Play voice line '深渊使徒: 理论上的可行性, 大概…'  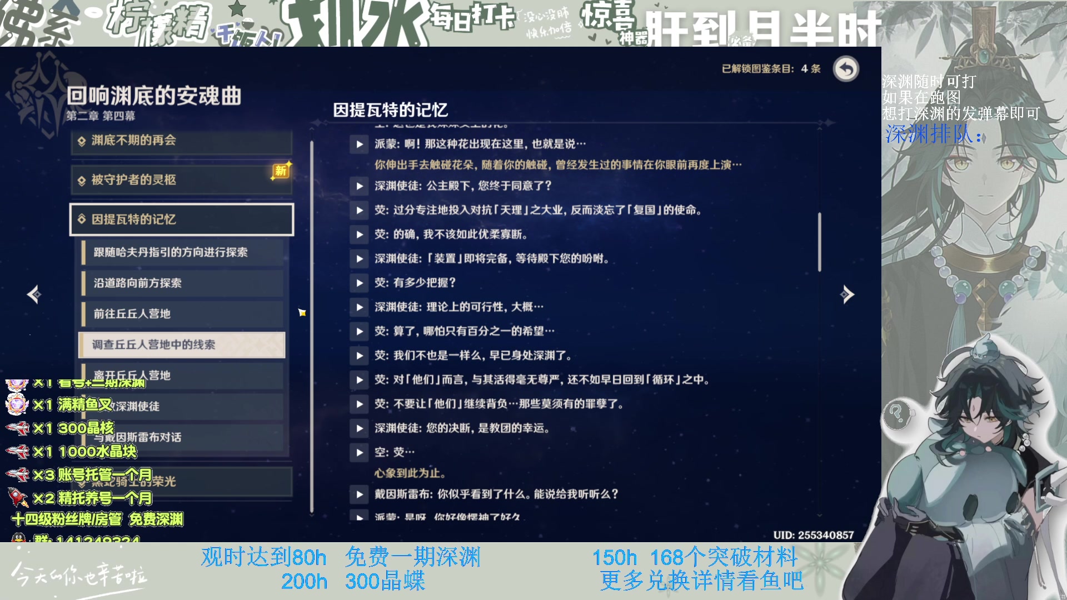point(360,307)
